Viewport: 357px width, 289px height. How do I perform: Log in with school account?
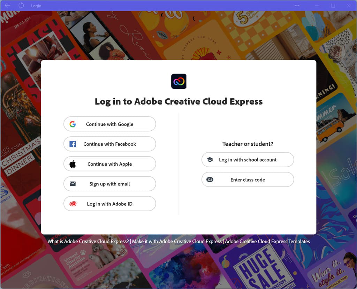(x=248, y=160)
